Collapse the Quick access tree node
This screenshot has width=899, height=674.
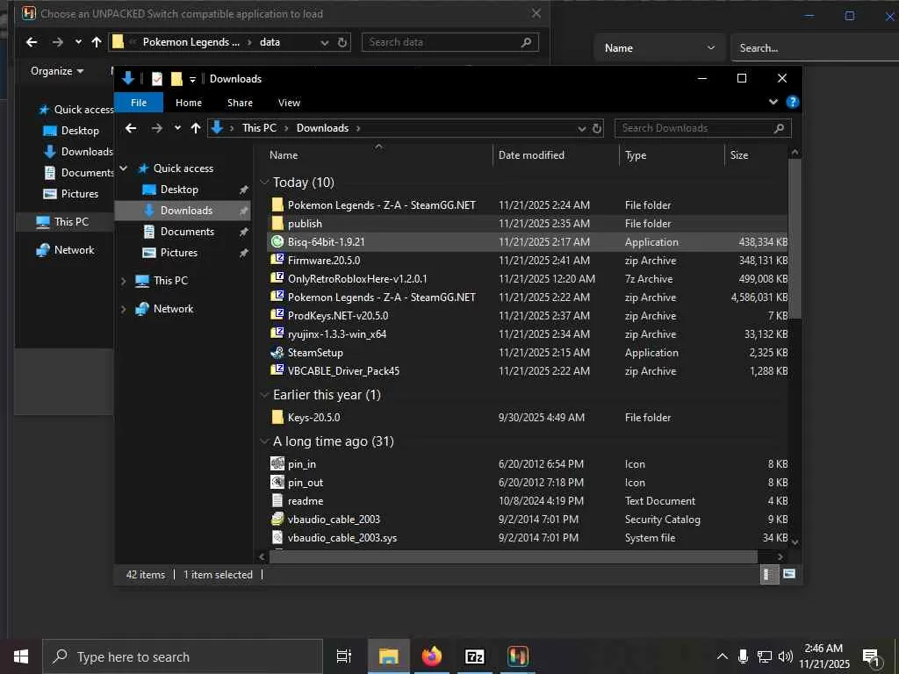(x=123, y=168)
